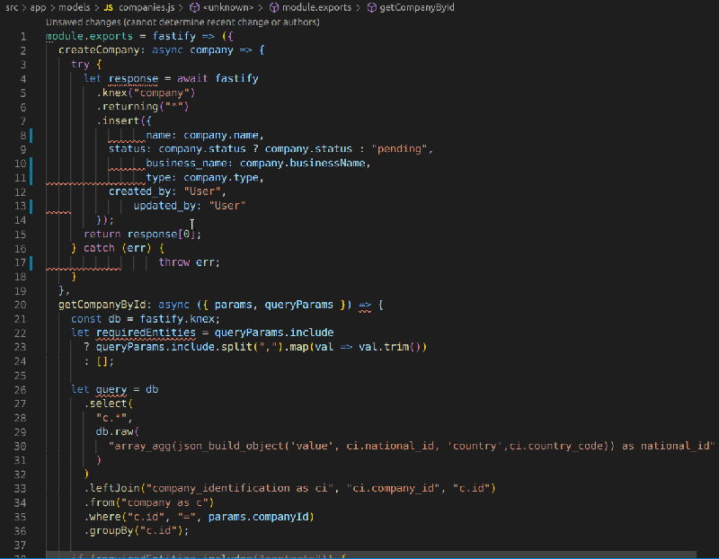Screen dimensions: 719x559
Task: Click the change indicator next to line 10
Action: coord(32,163)
